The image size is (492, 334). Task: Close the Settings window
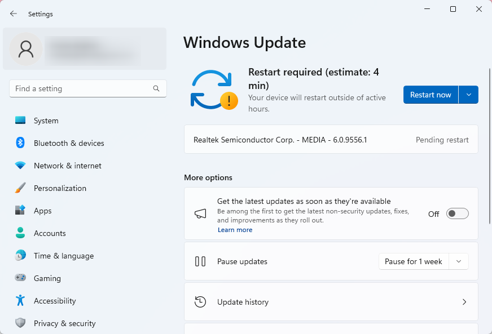pos(479,9)
